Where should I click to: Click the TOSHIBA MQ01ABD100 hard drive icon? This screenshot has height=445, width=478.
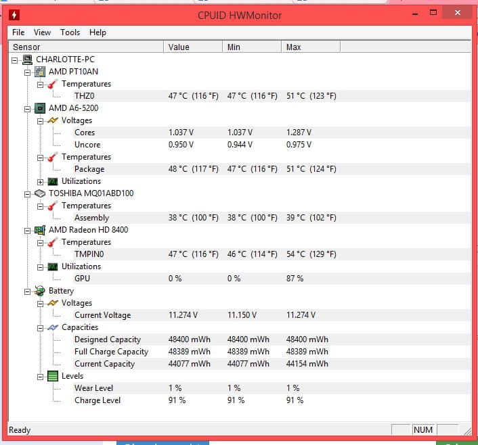click(x=40, y=193)
